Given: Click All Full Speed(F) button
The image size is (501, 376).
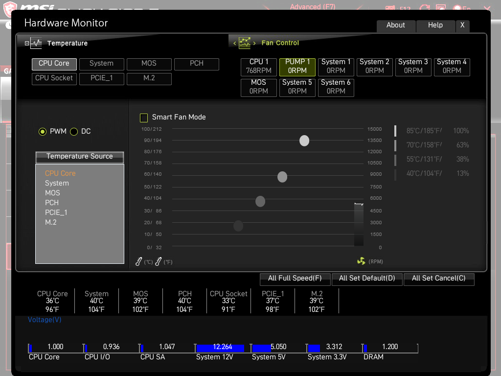Looking at the screenshot, I should click(295, 279).
